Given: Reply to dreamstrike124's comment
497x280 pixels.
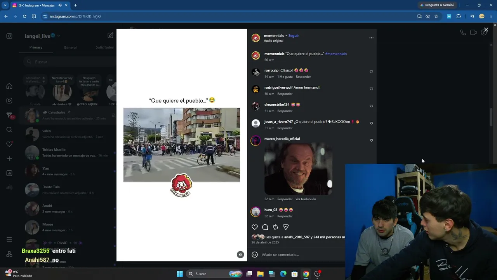Looking at the screenshot, I should 285,111.
